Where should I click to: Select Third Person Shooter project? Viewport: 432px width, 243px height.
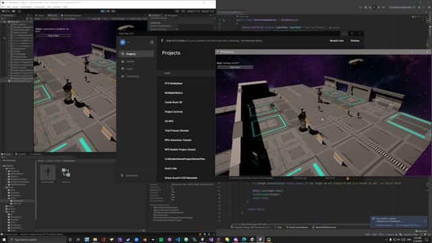(x=177, y=130)
